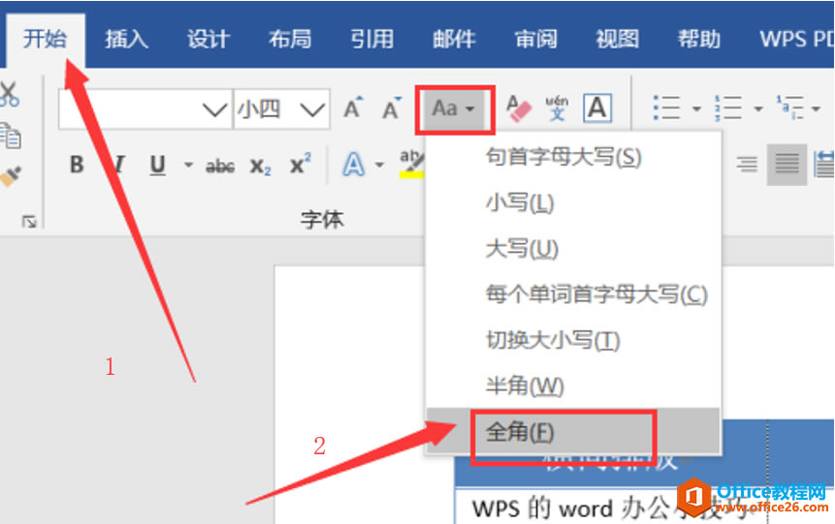Click the Phonetic Guide wén icon
This screenshot has height=524, width=835.
(557, 108)
